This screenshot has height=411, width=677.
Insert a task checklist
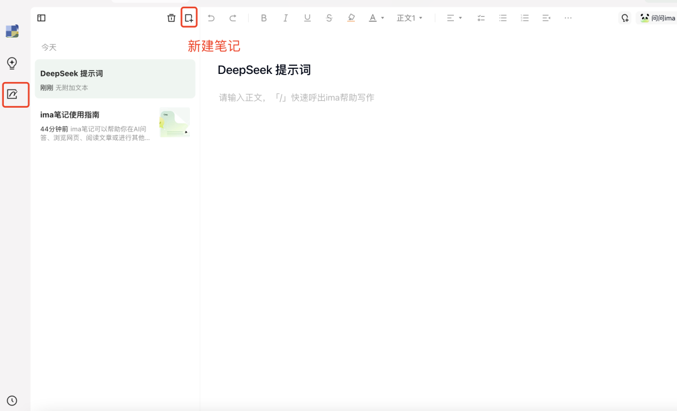tap(481, 18)
